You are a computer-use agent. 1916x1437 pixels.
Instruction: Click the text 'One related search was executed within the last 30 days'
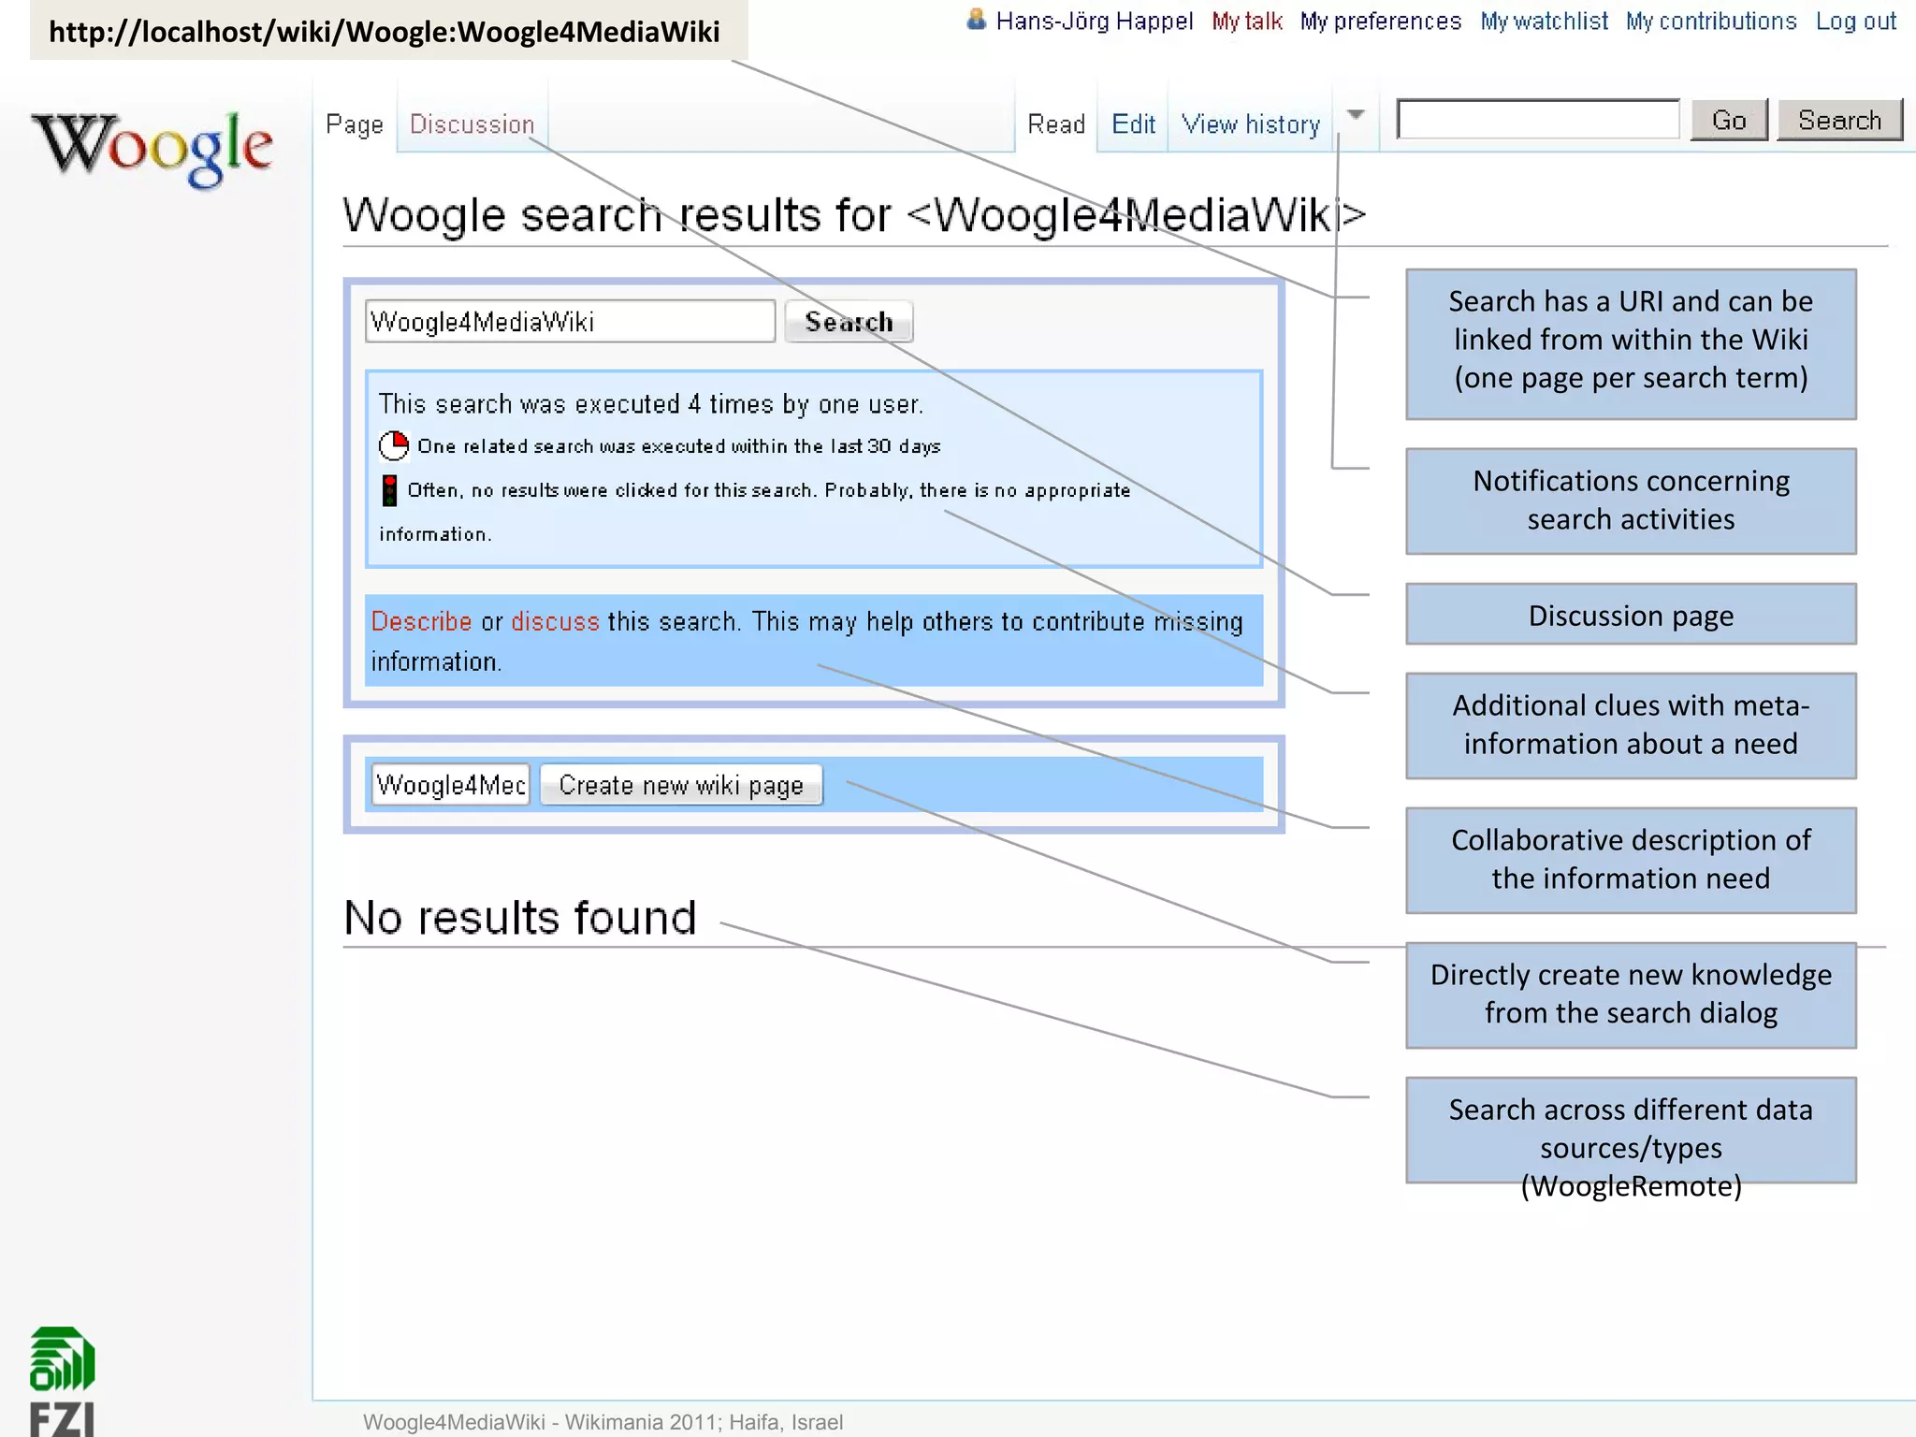[x=679, y=446]
